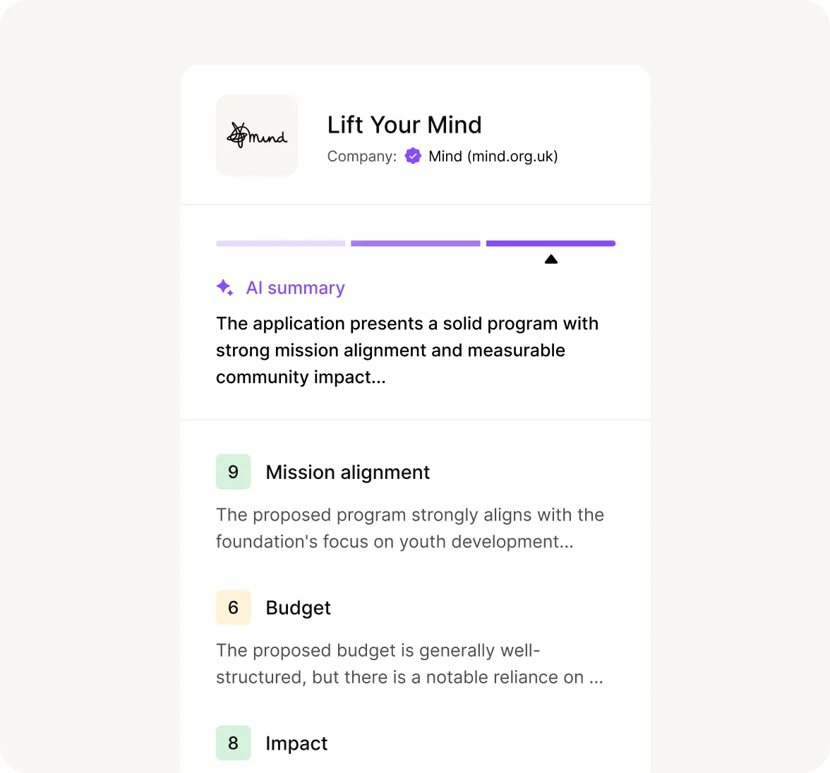Screen dimensions: 830x773
Task: Open the Mission alignment criterion
Action: [348, 473]
